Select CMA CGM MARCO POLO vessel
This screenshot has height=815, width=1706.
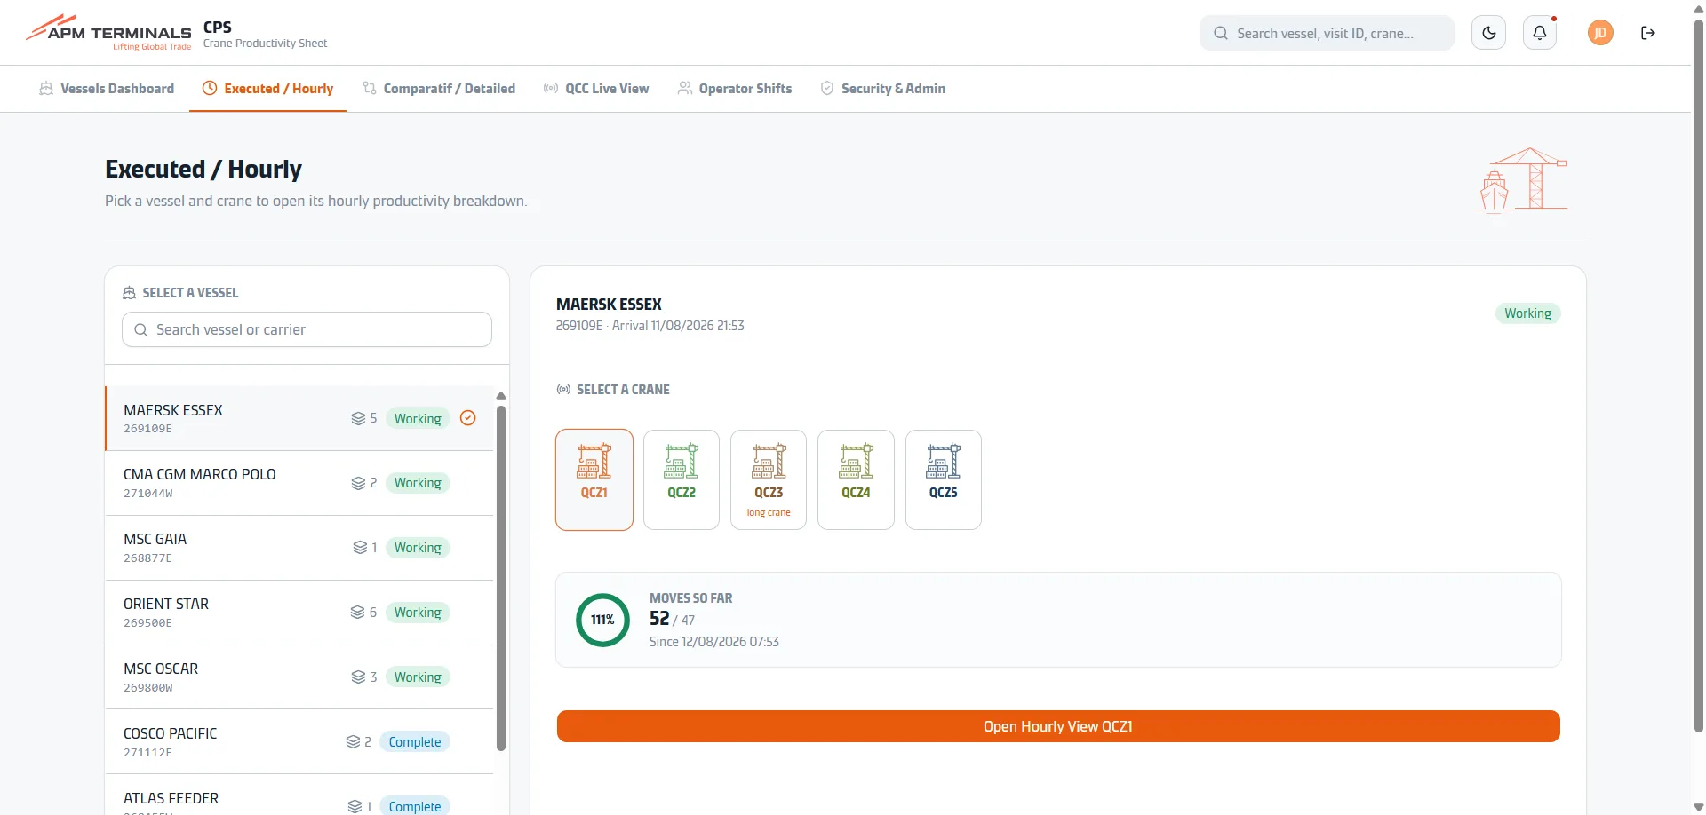point(299,483)
